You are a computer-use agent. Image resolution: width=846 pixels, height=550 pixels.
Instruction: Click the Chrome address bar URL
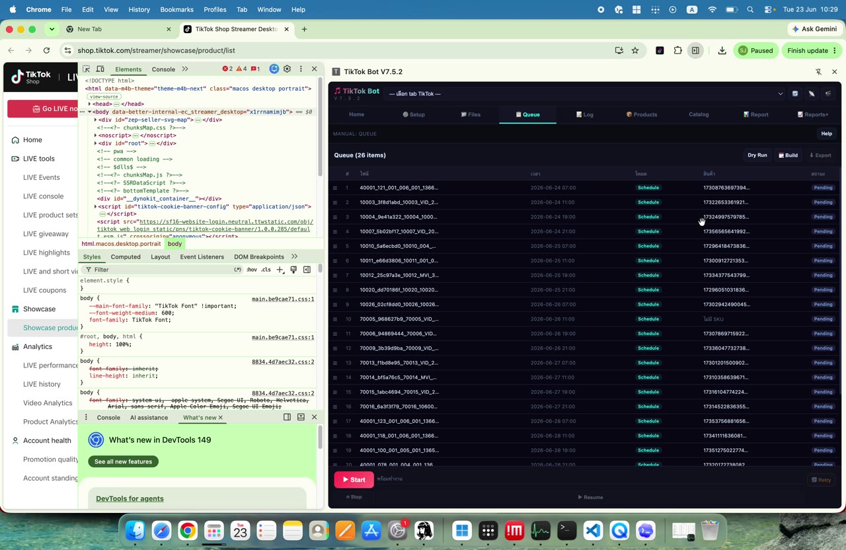tap(156, 50)
